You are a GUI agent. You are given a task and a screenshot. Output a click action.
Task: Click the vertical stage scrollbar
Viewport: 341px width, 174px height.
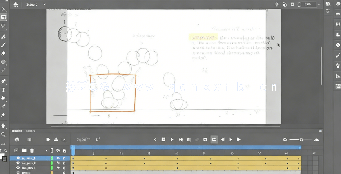(x=321, y=66)
